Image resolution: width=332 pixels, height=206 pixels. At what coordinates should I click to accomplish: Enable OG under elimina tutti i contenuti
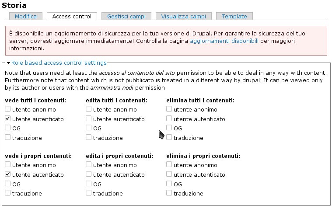169,128
